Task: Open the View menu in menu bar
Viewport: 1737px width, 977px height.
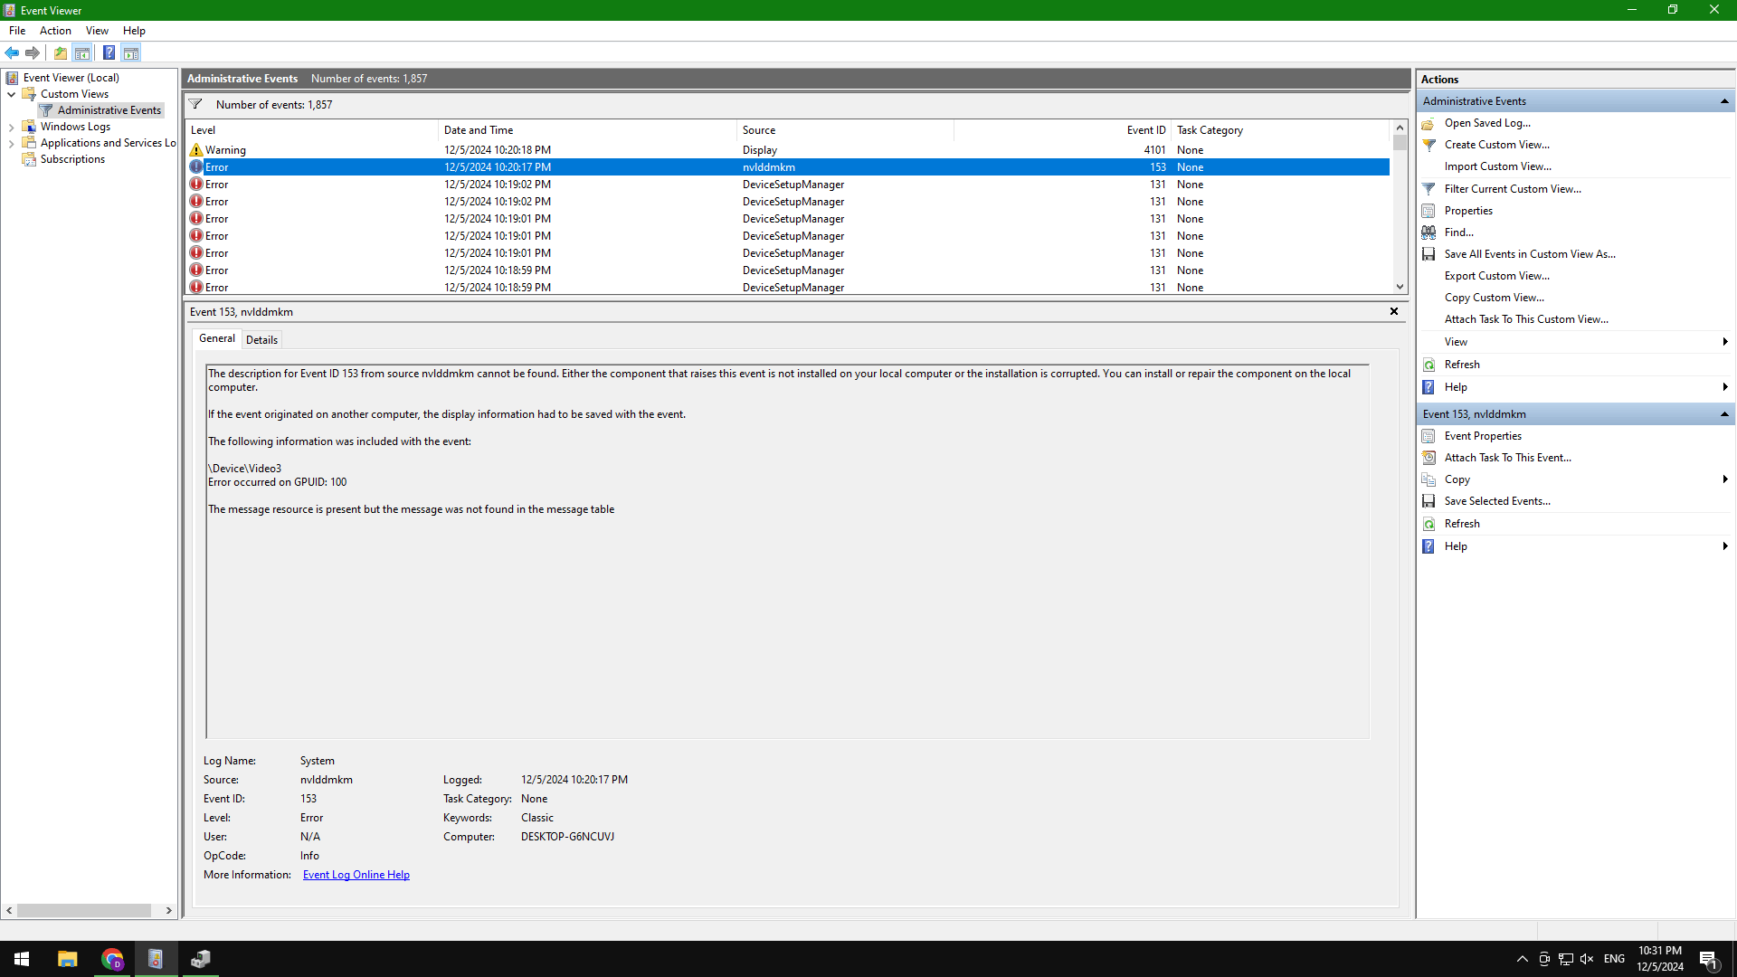Action: pyautogui.click(x=97, y=31)
